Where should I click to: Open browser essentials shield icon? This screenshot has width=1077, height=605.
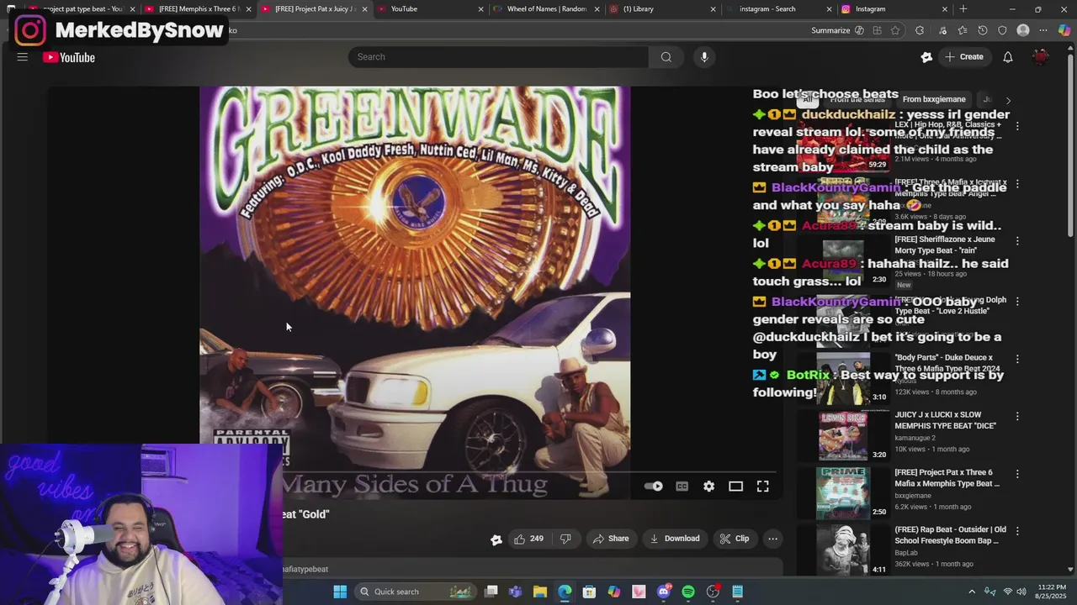[1002, 30]
